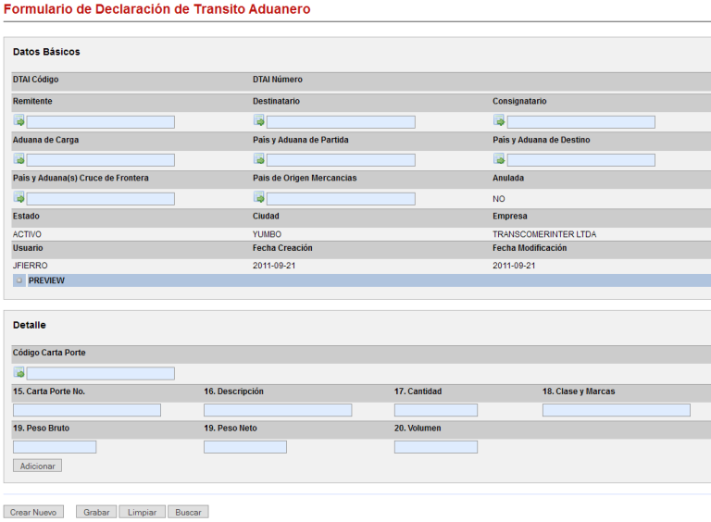The height and width of the screenshot is (522, 711).
Task: Open the Consignatario lookup icon
Action: [499, 121]
